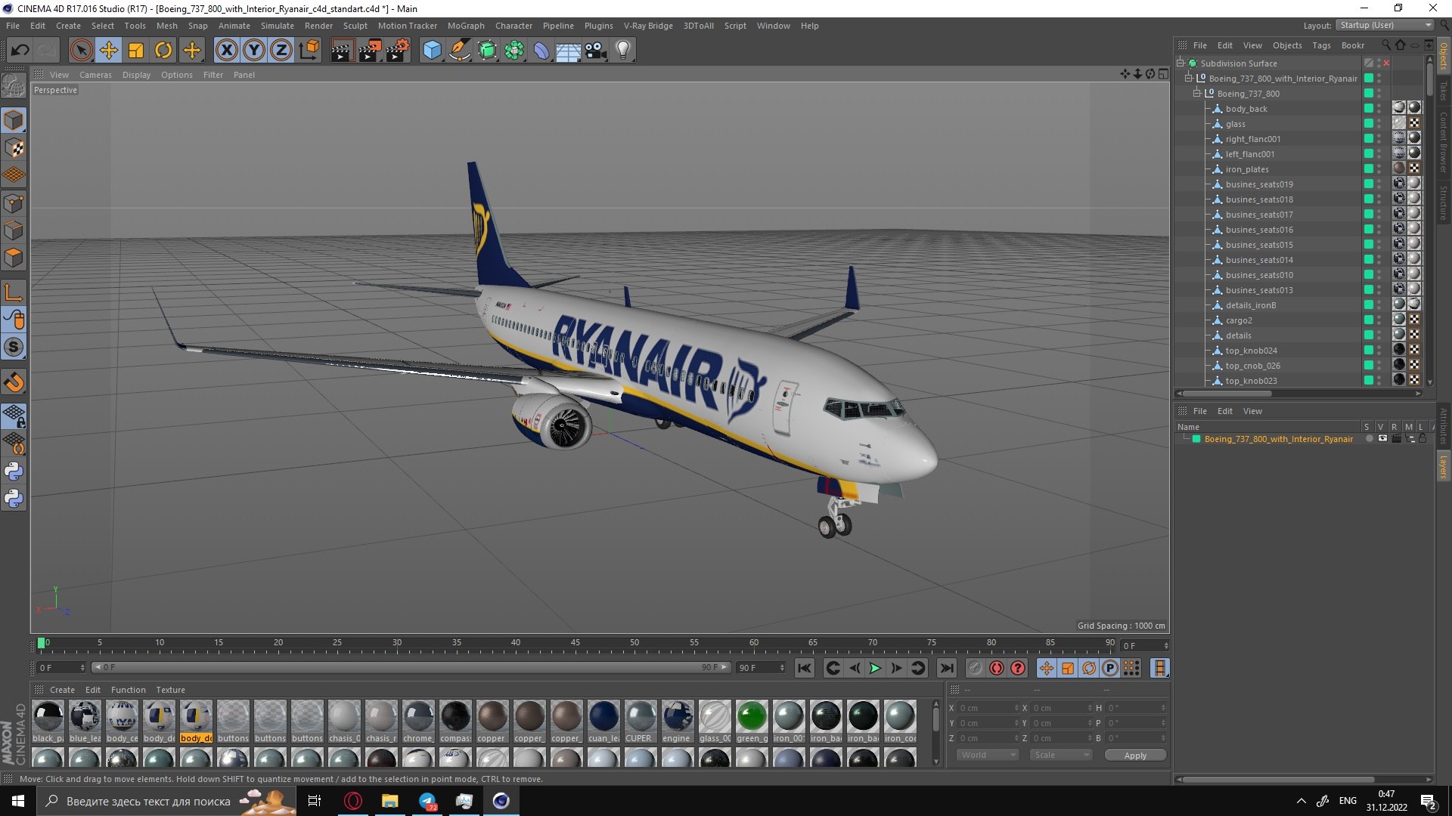Click the Apply button in coordinates
Screen dimensions: 1452x816
pos(1135,756)
